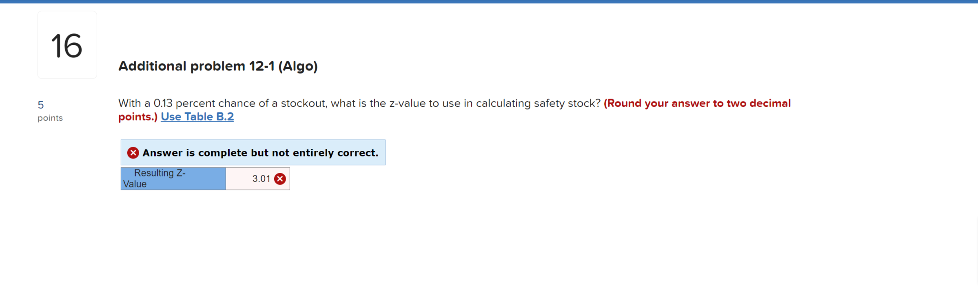Click the error badge in 'Answer is complete' message
The height and width of the screenshot is (302, 978).
[x=133, y=152]
